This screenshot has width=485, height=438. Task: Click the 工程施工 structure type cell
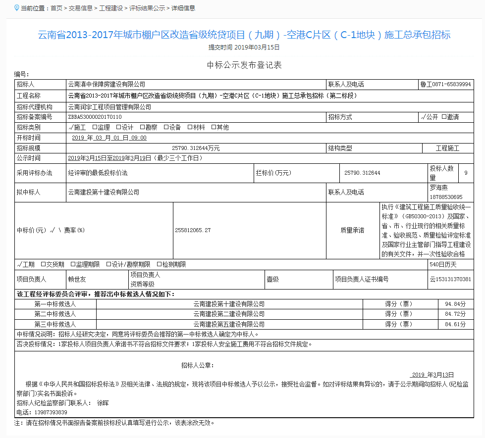click(447, 148)
